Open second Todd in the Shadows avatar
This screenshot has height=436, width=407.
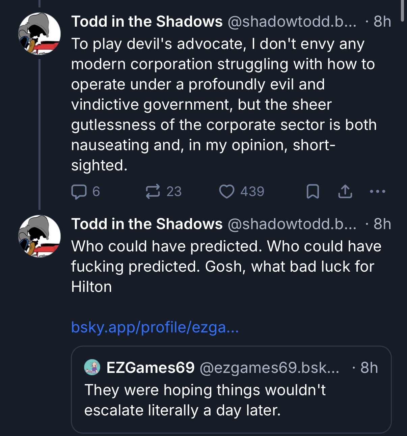click(x=39, y=236)
